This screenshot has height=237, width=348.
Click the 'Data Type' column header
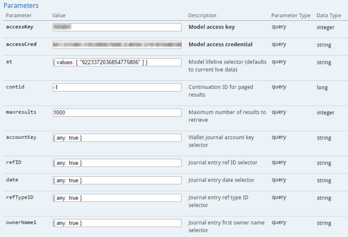[329, 16]
